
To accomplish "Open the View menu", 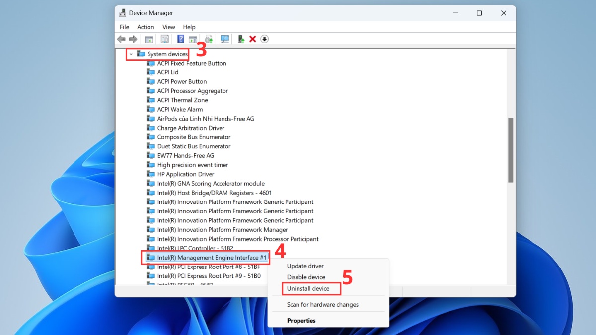I will point(169,27).
